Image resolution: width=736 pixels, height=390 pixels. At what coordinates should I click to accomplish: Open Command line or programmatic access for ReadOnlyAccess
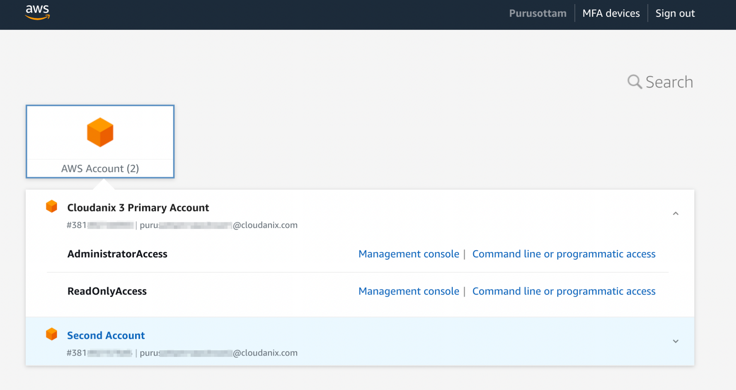(x=564, y=291)
